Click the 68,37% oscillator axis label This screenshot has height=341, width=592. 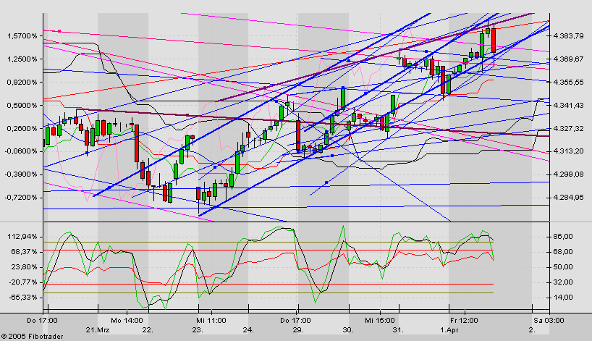(23, 252)
